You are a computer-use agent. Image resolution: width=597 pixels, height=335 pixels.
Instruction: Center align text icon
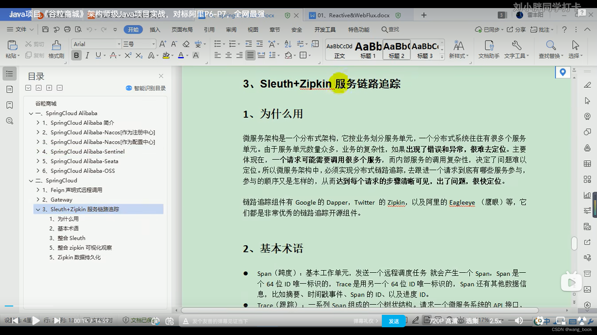click(229, 56)
